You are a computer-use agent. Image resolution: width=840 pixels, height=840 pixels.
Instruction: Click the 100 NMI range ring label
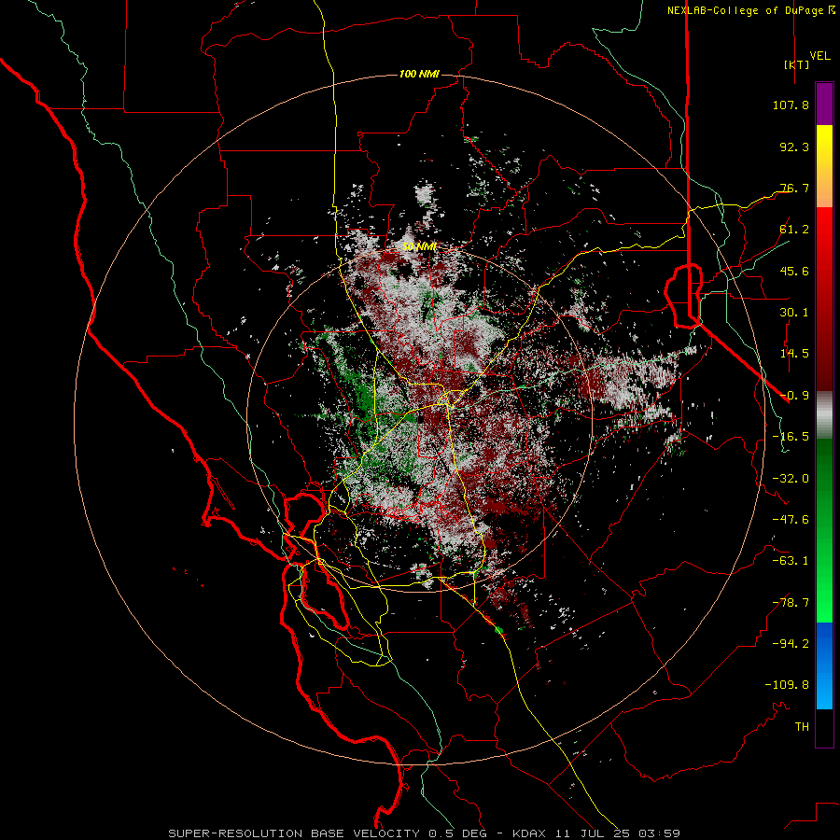419,74
